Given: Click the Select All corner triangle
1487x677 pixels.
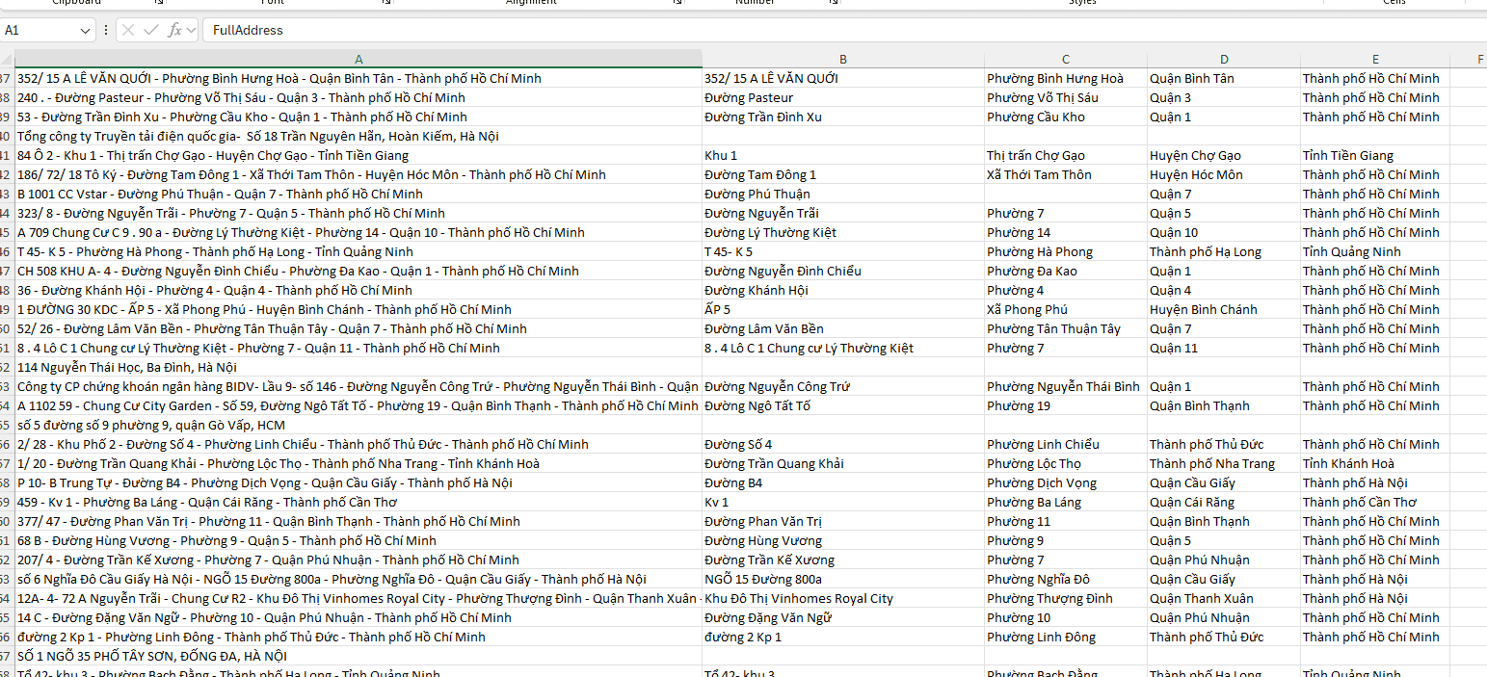Looking at the screenshot, I should tap(8, 59).
